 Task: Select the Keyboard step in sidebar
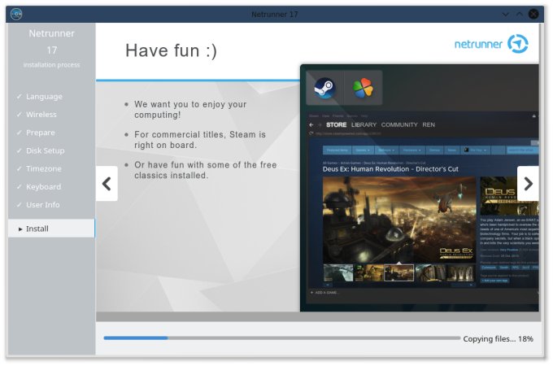(43, 187)
